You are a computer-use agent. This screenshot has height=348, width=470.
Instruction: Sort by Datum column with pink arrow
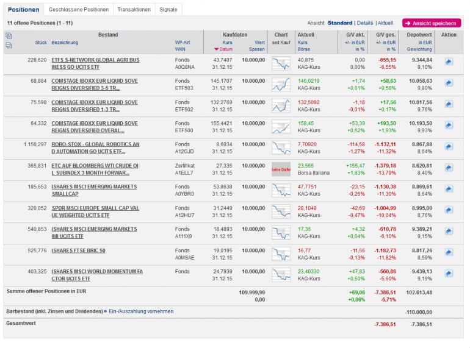tap(223, 49)
